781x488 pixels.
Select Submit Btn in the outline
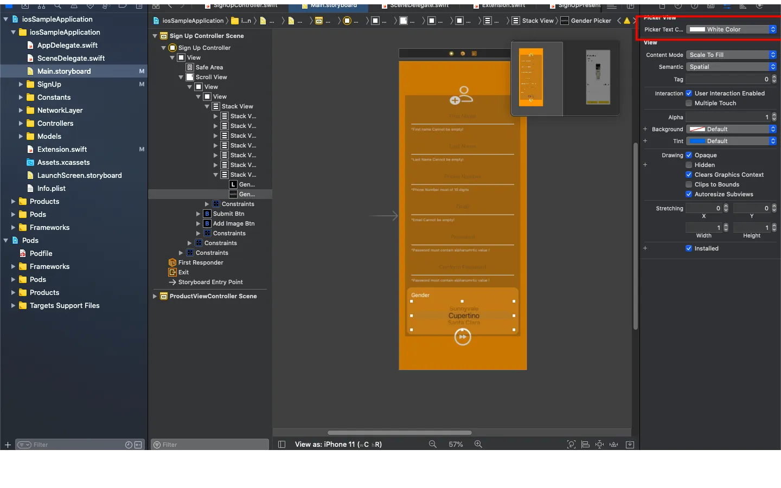click(x=228, y=214)
